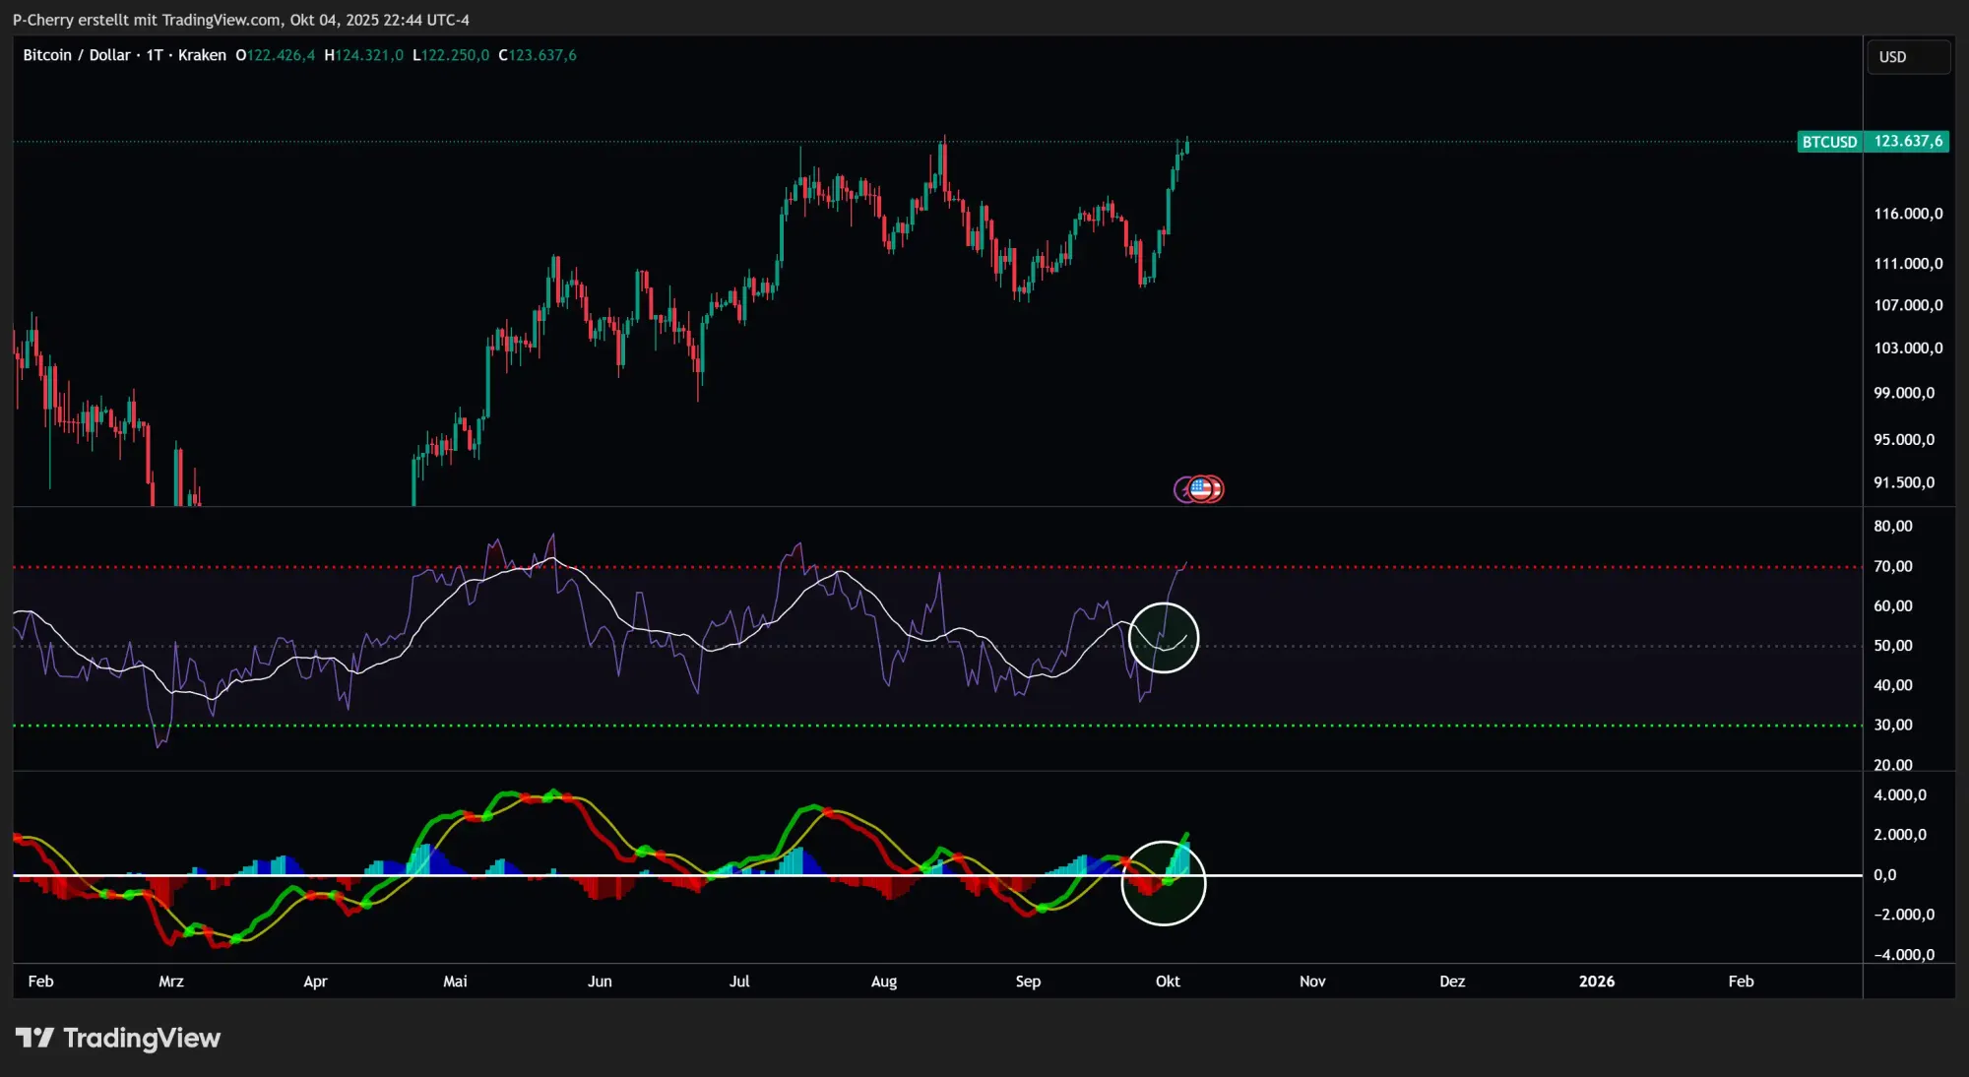Click the white circle on the RSI pane
Screen dimensions: 1969x1077
(x=1163, y=638)
